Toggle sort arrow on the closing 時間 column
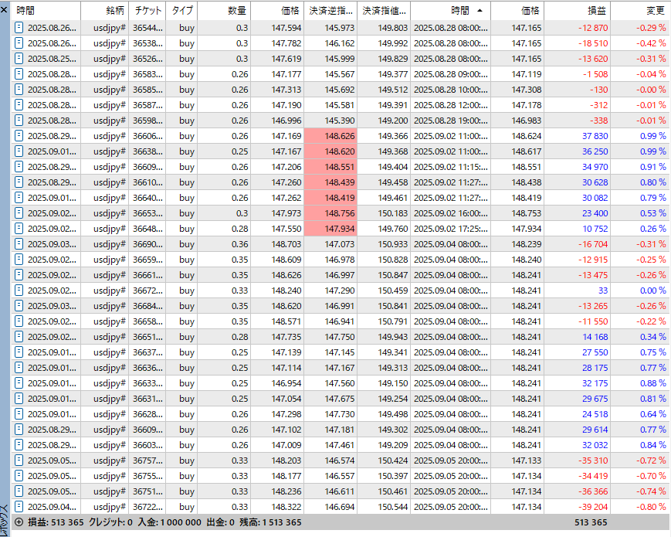The height and width of the screenshot is (537, 671). [480, 10]
